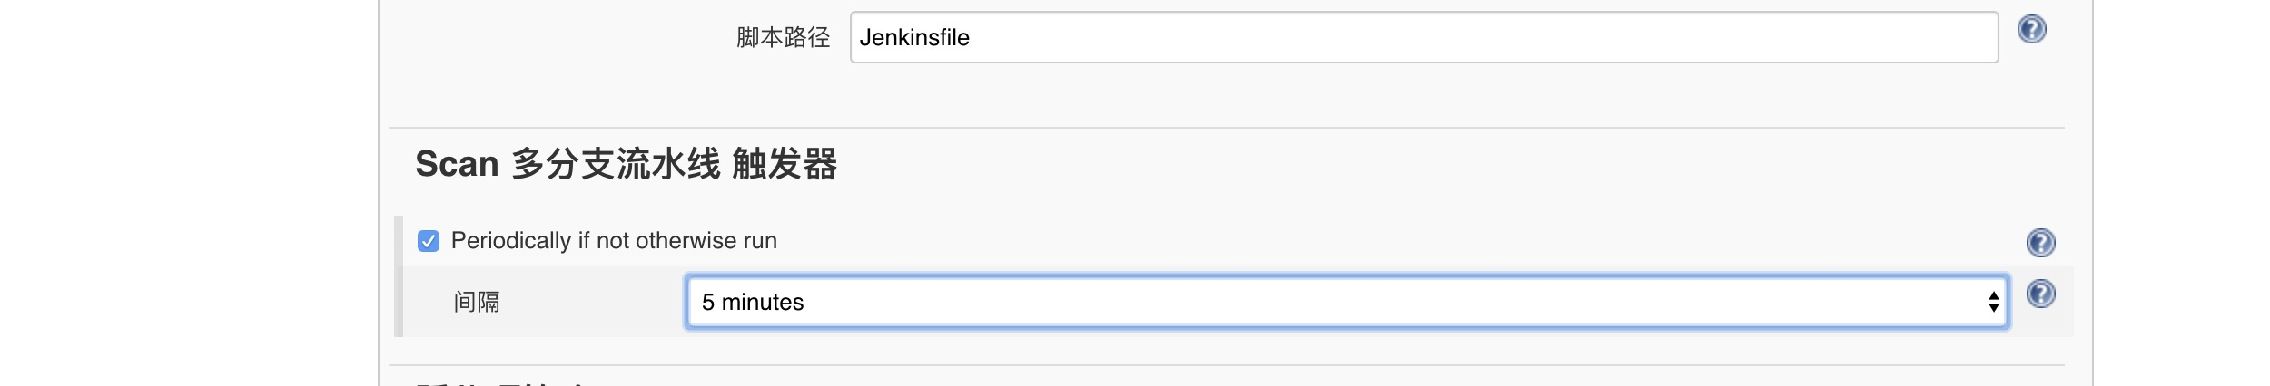The width and height of the screenshot is (2270, 386).
Task: Click the grey 间隔 row background beside its label
Action: [590, 303]
